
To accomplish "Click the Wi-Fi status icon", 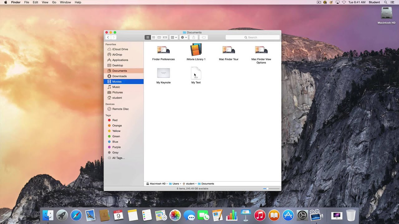I will coord(344,2).
